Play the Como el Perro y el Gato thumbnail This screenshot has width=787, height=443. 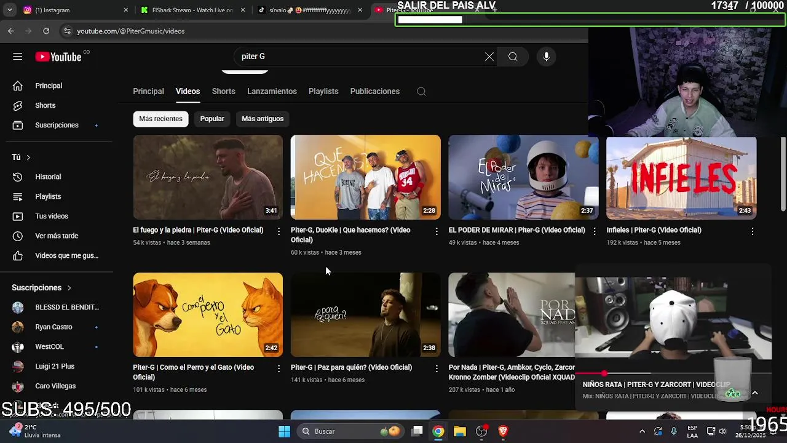[208, 314]
